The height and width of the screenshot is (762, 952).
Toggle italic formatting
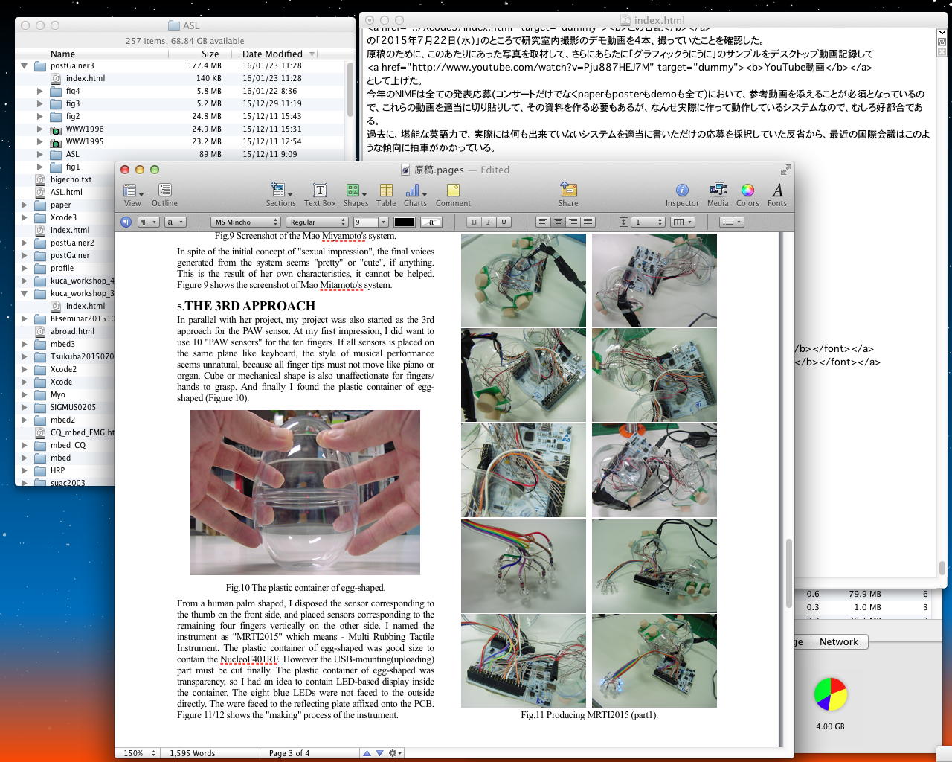pos(489,222)
